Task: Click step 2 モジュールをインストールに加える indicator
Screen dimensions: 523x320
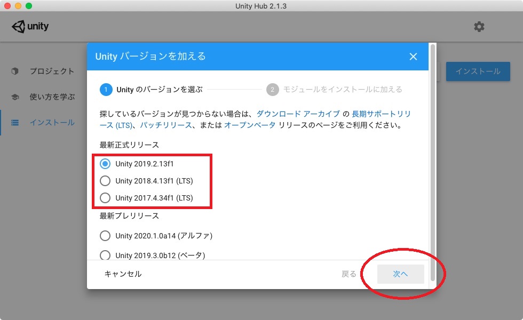Action: point(334,90)
